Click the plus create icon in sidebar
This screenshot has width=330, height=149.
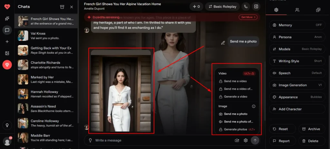(x=7, y=42)
